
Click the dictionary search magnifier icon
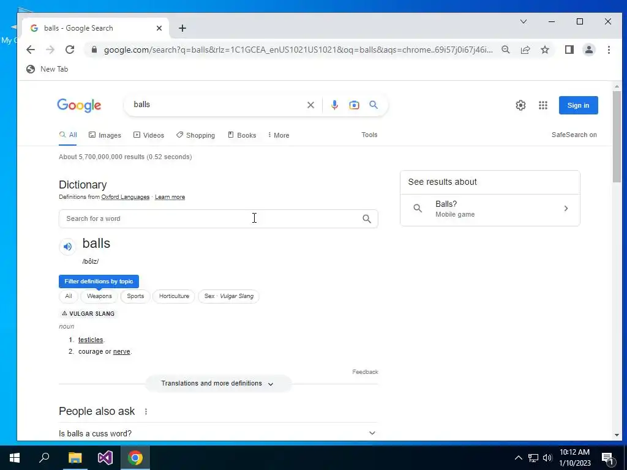click(367, 218)
